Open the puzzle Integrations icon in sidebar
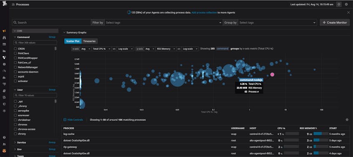Image resolution: width=353 pixels, height=157 pixels. pyautogui.click(x=4, y=77)
